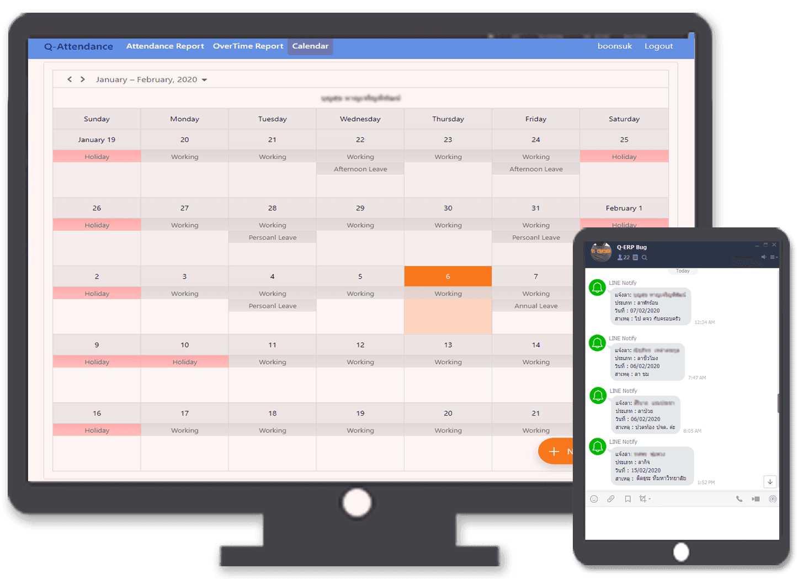Open LINE chat hamburger menu dropdown
Image resolution: width=798 pixels, height=579 pixels.
coord(774,257)
